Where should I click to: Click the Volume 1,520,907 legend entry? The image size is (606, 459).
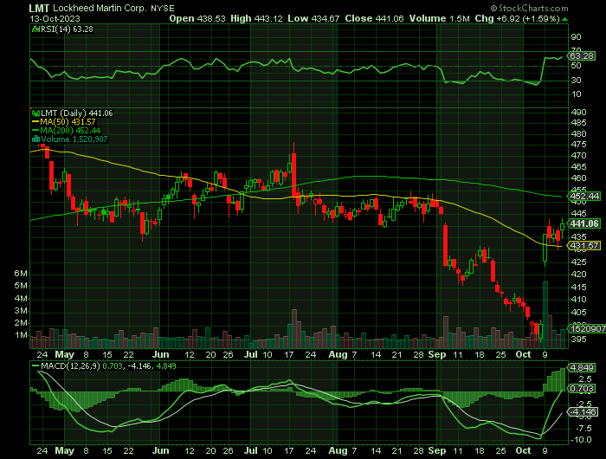point(74,139)
